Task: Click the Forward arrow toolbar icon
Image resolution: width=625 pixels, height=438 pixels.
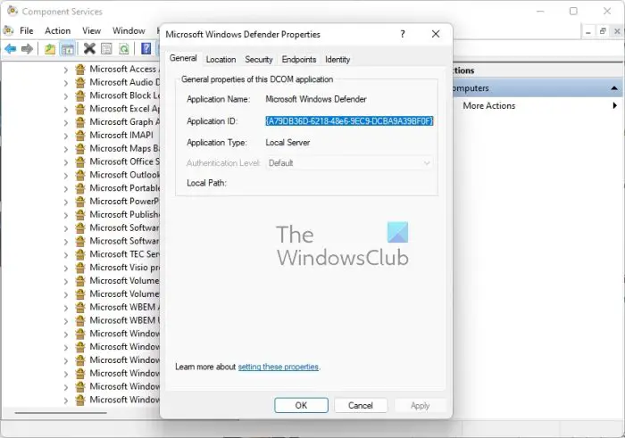Action: pos(27,49)
